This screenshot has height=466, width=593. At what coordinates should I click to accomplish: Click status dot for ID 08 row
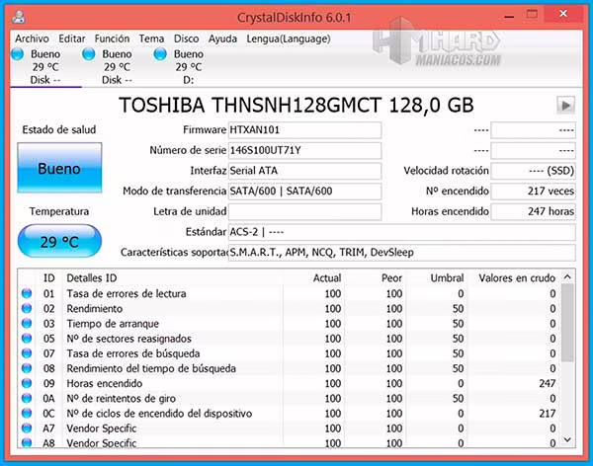point(27,368)
